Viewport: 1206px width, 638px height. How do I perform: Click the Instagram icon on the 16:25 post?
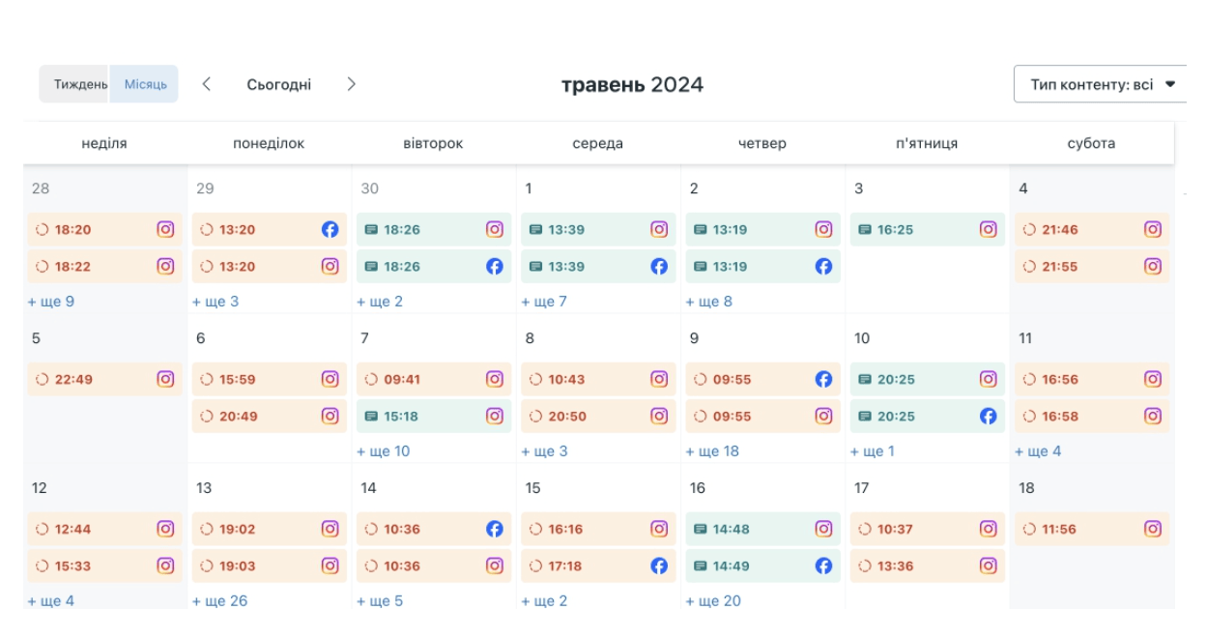988,230
